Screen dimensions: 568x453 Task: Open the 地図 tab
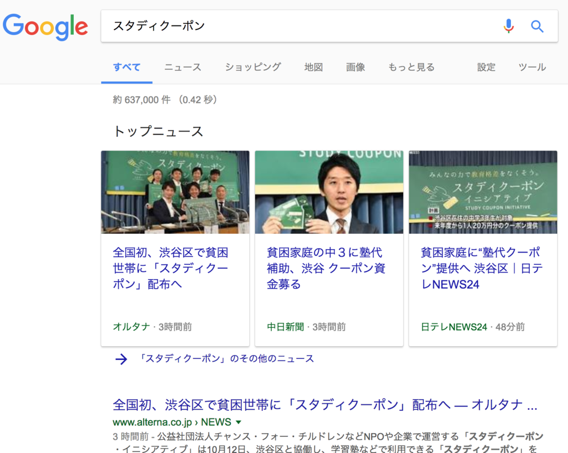[313, 67]
